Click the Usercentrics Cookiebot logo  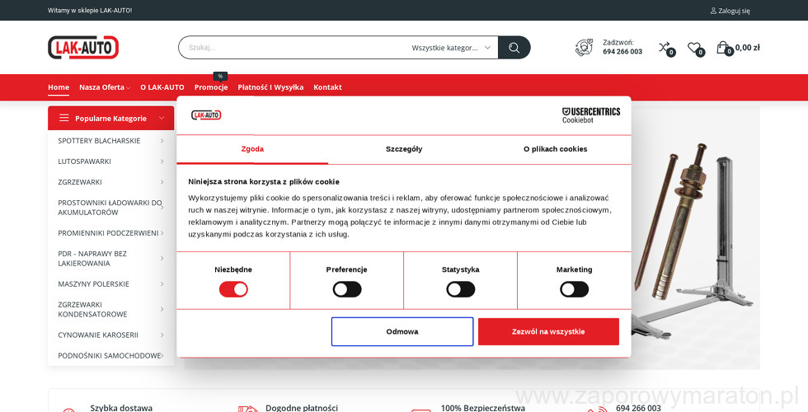[591, 115]
